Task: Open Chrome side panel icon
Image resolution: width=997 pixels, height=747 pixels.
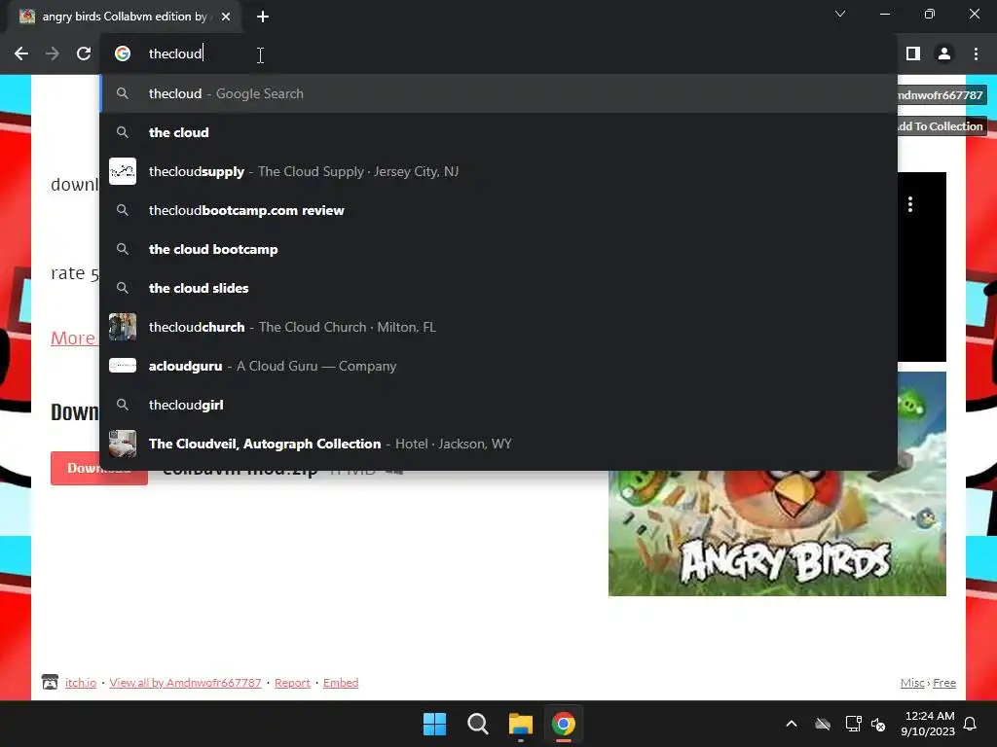Action: click(912, 54)
